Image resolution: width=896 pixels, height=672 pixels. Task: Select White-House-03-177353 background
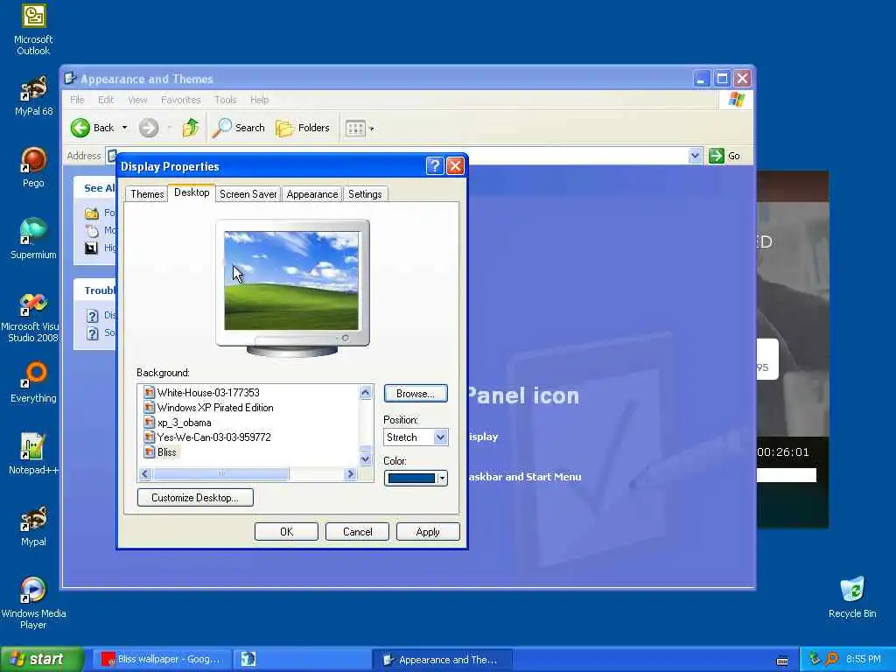click(208, 393)
